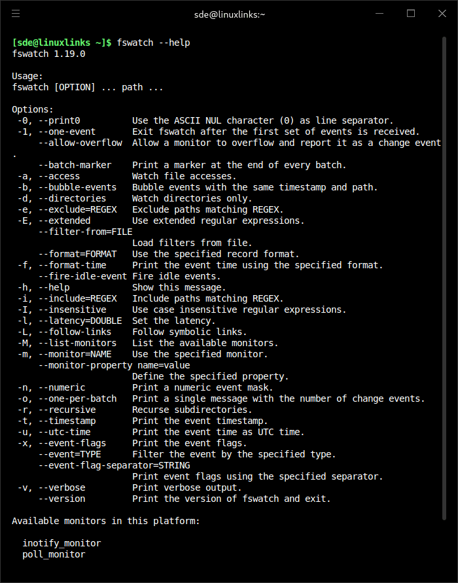Open the terminal hamburger menu

pyautogui.click(x=16, y=13)
